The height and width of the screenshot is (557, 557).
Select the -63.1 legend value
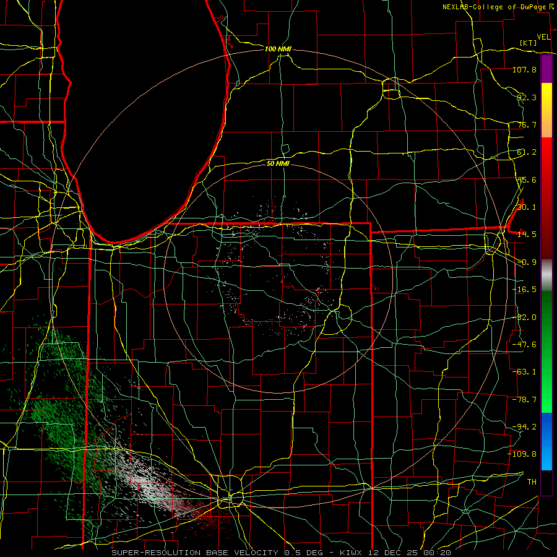524,372
